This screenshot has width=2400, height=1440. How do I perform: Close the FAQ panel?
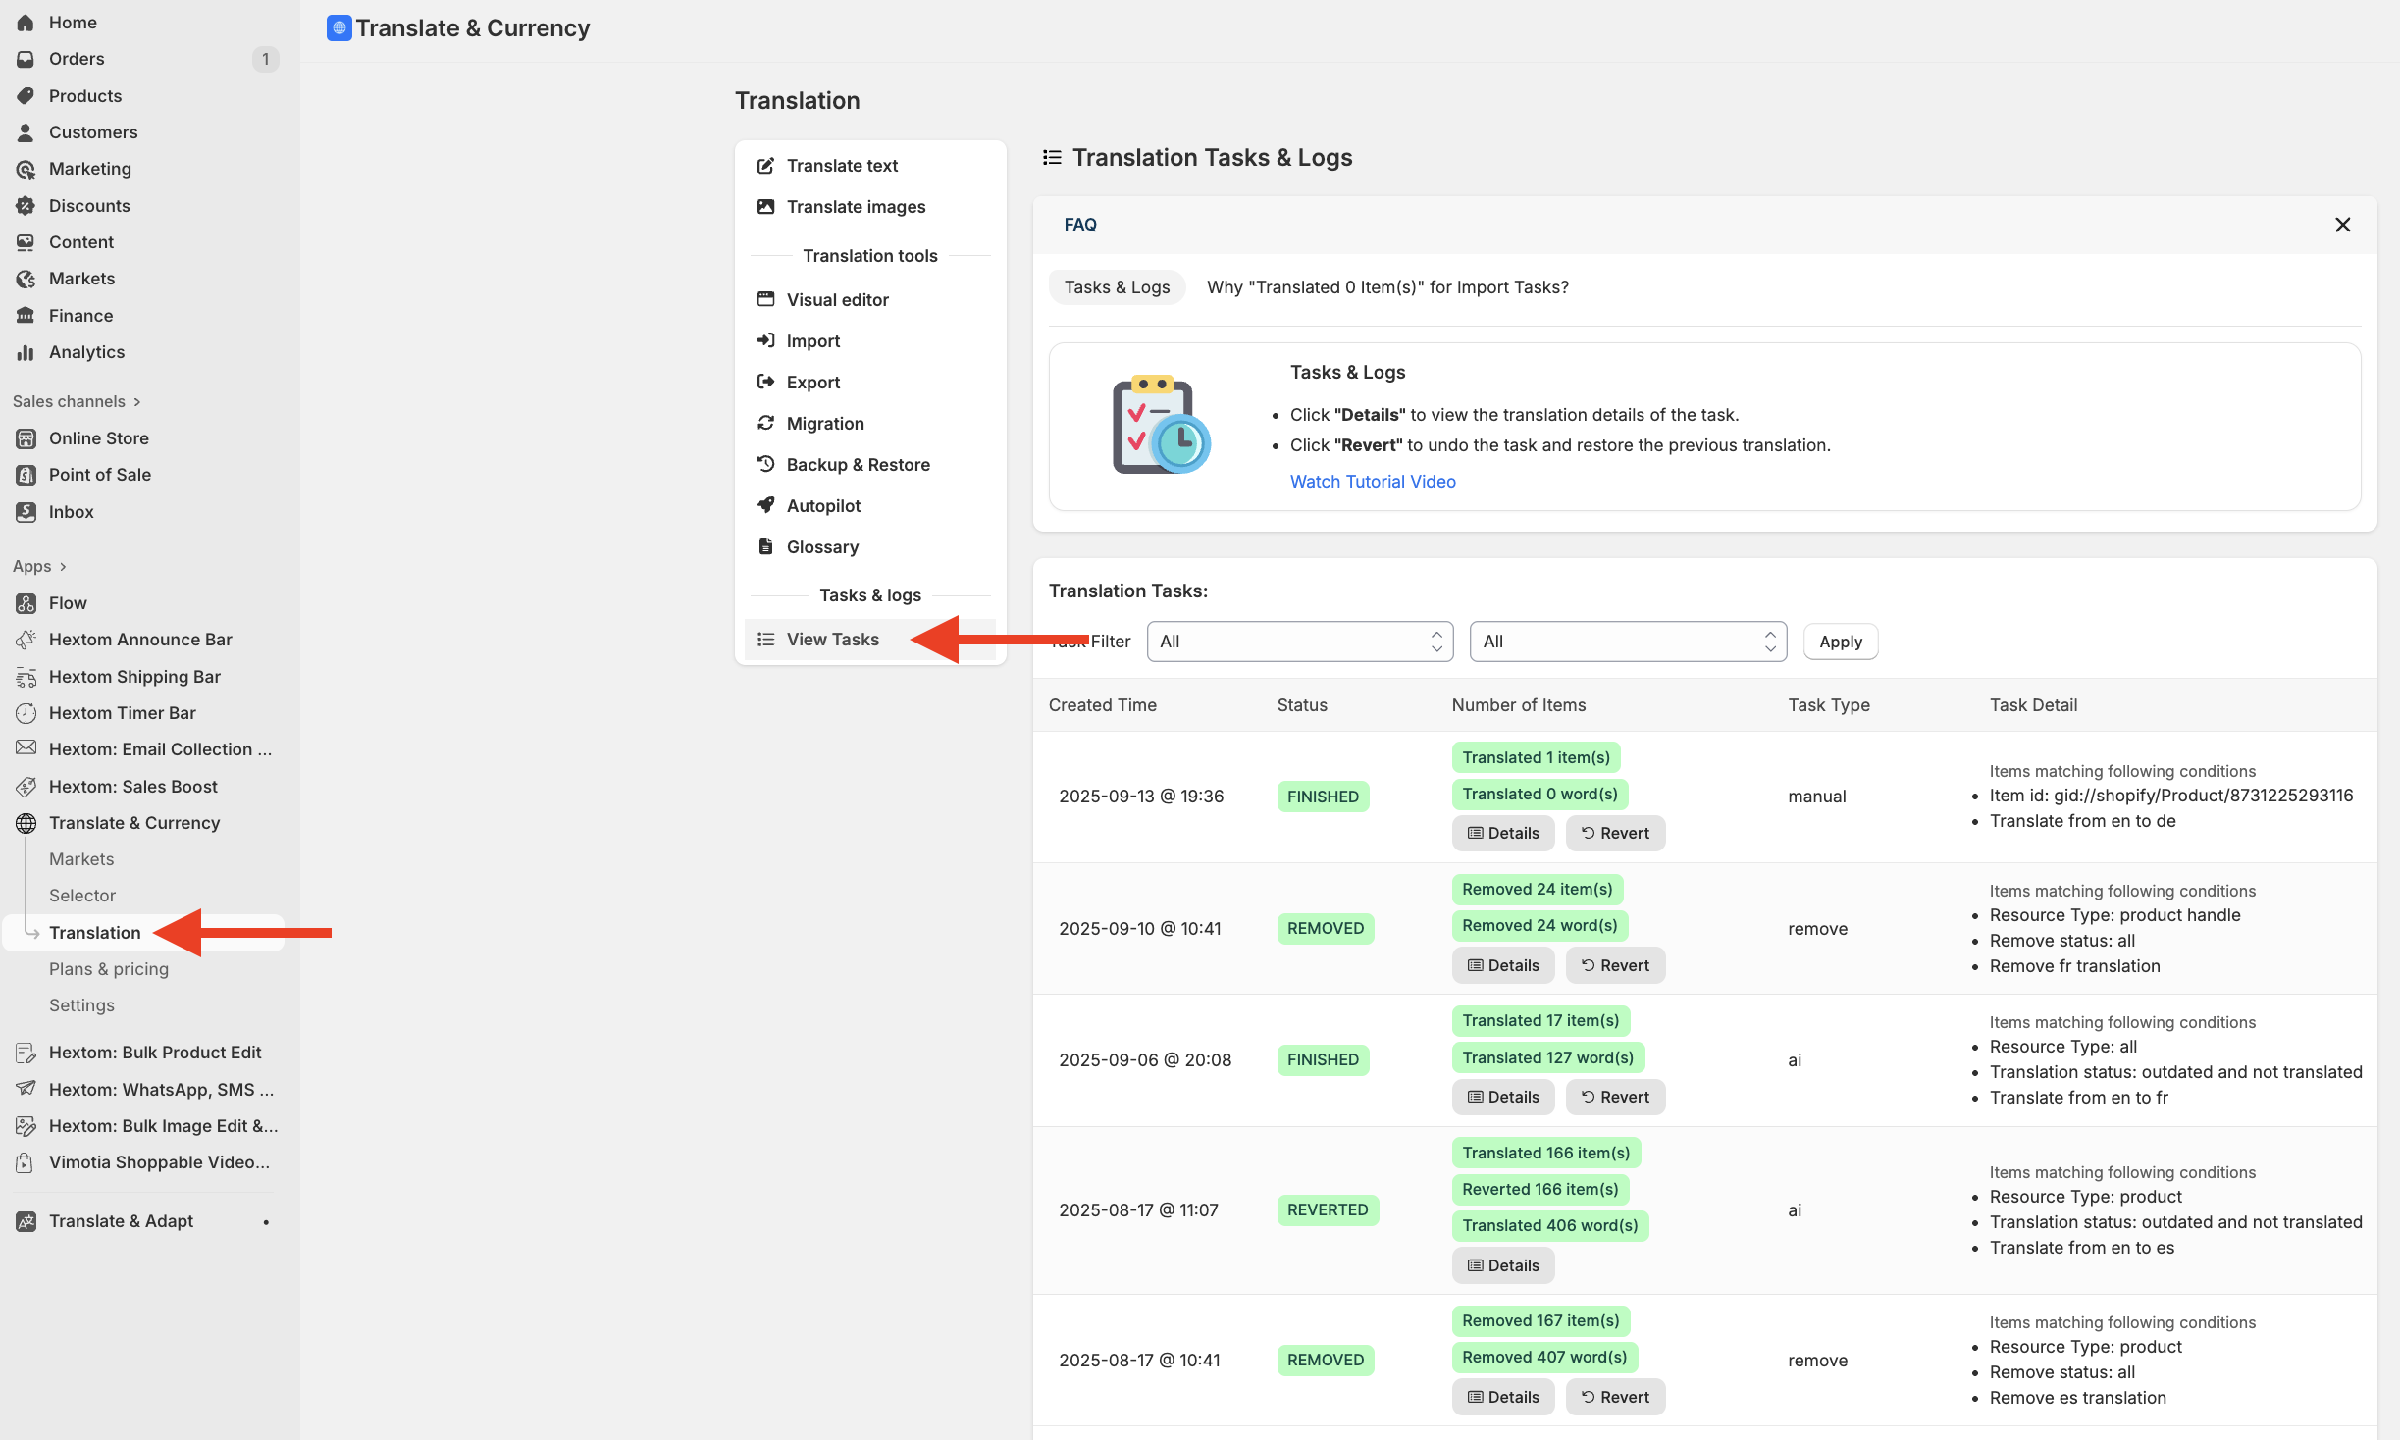point(2342,225)
